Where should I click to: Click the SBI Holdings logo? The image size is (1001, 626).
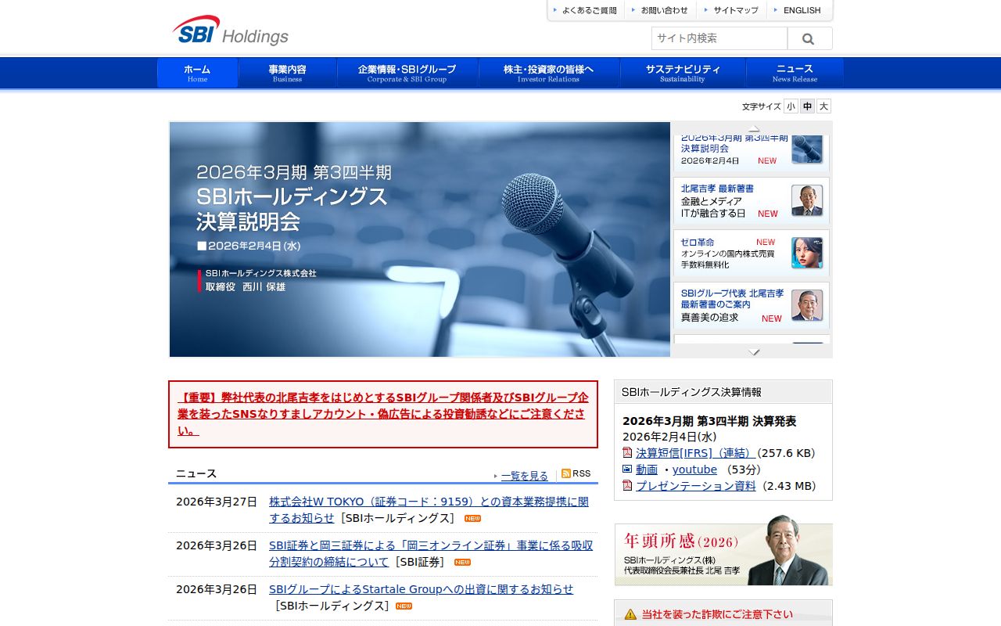(231, 31)
